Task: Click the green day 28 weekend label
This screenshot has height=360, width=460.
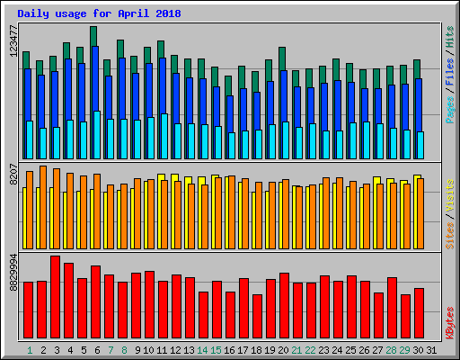Action: point(391,350)
